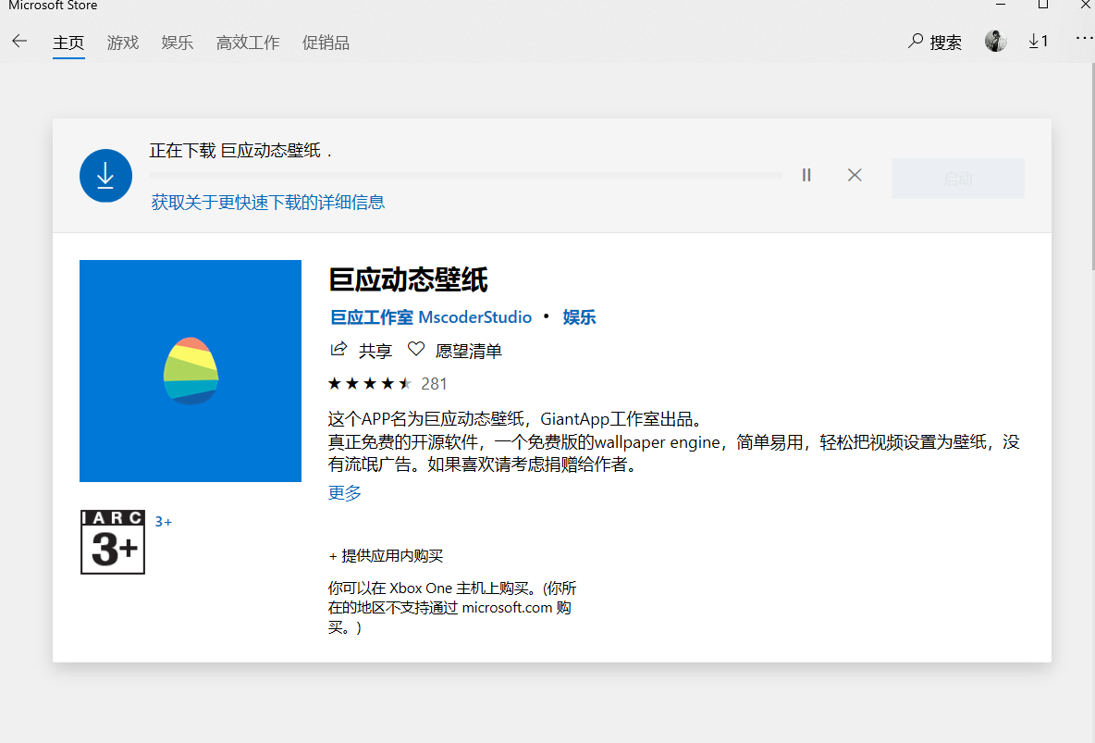Open the 娱乐 category link beside publisher

click(579, 317)
